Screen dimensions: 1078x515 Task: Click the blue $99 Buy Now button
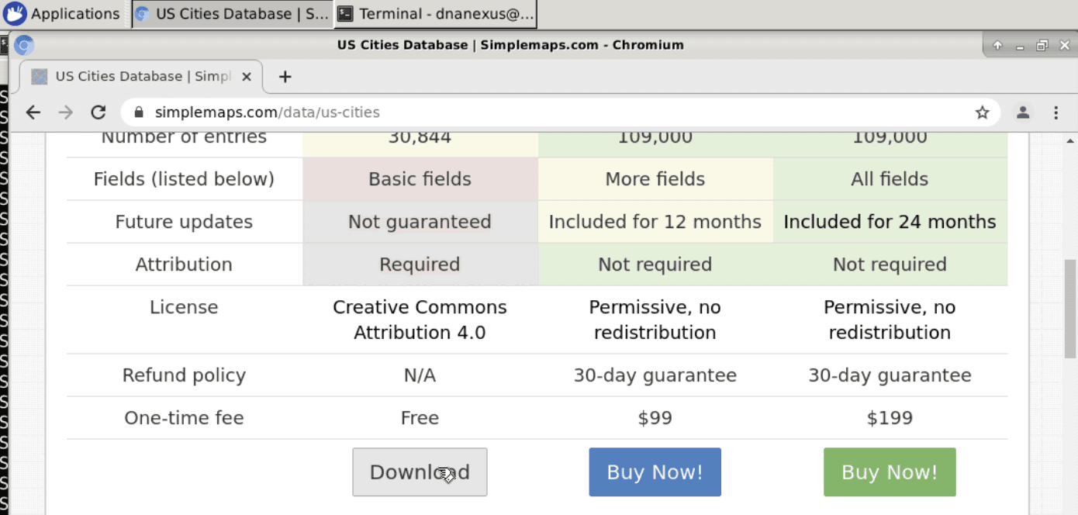pyautogui.click(x=655, y=472)
